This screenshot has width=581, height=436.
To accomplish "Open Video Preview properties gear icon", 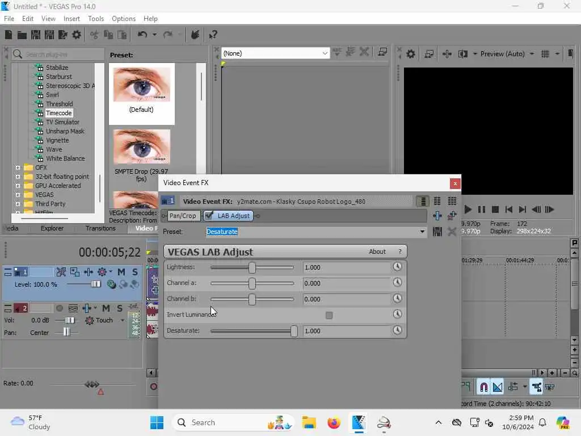I will click(x=411, y=54).
